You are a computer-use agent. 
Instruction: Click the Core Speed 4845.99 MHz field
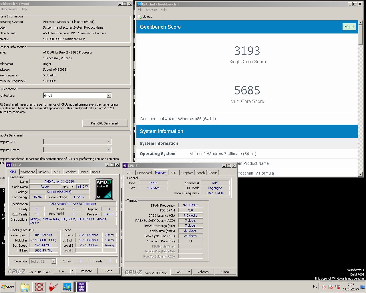(x=44, y=235)
